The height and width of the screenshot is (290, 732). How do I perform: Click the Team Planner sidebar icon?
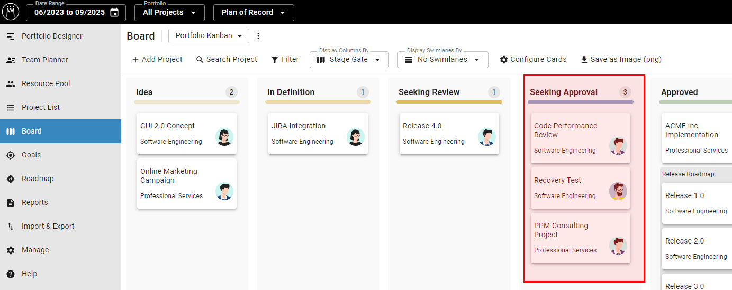coord(11,60)
